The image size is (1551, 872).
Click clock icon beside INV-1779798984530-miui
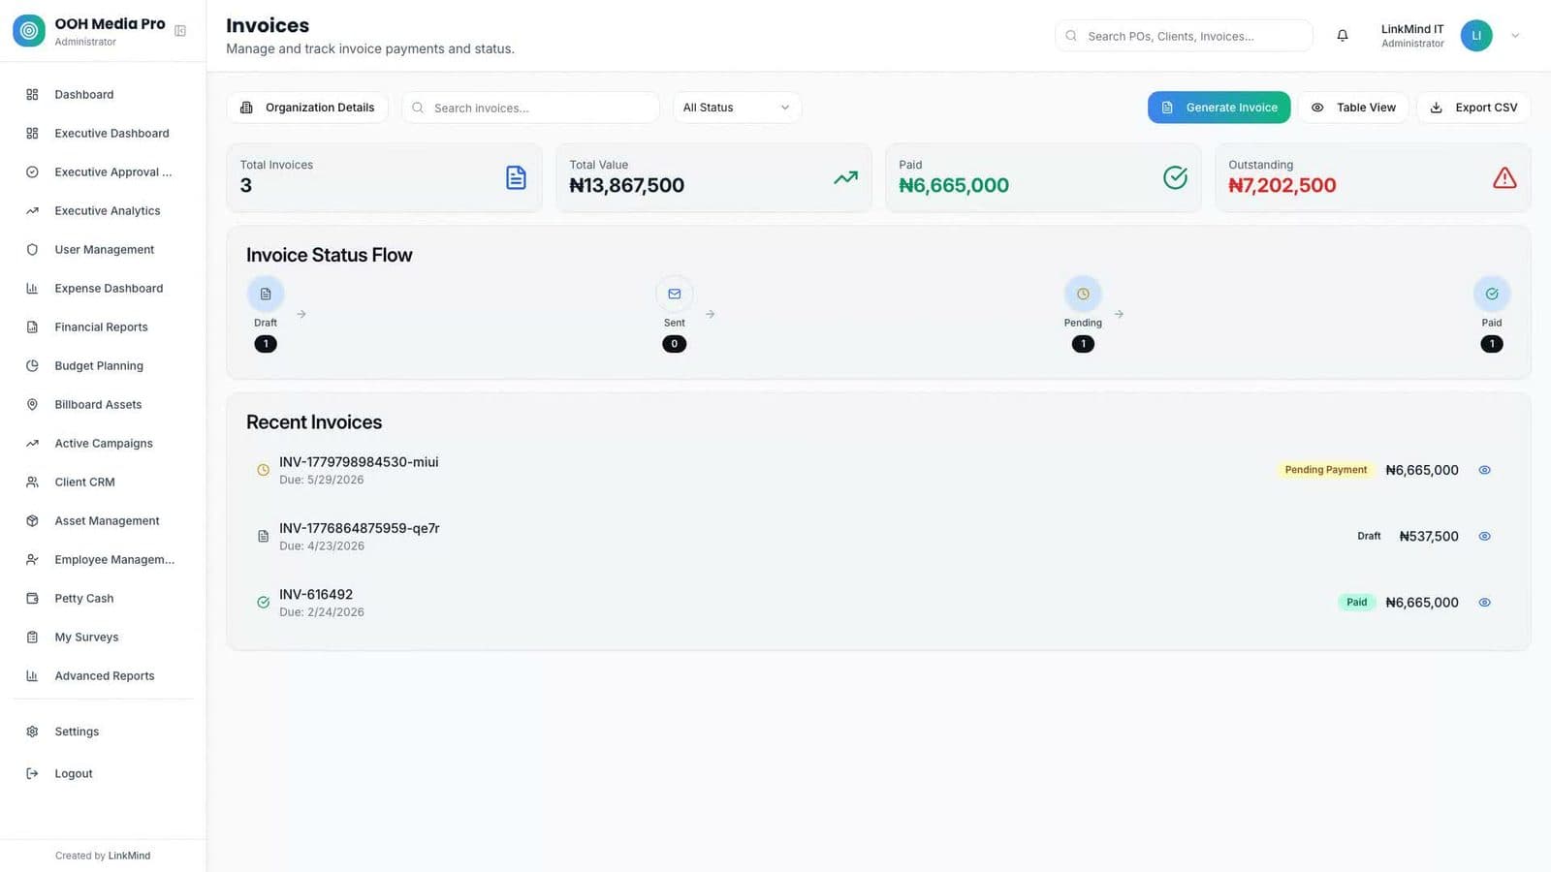263,470
